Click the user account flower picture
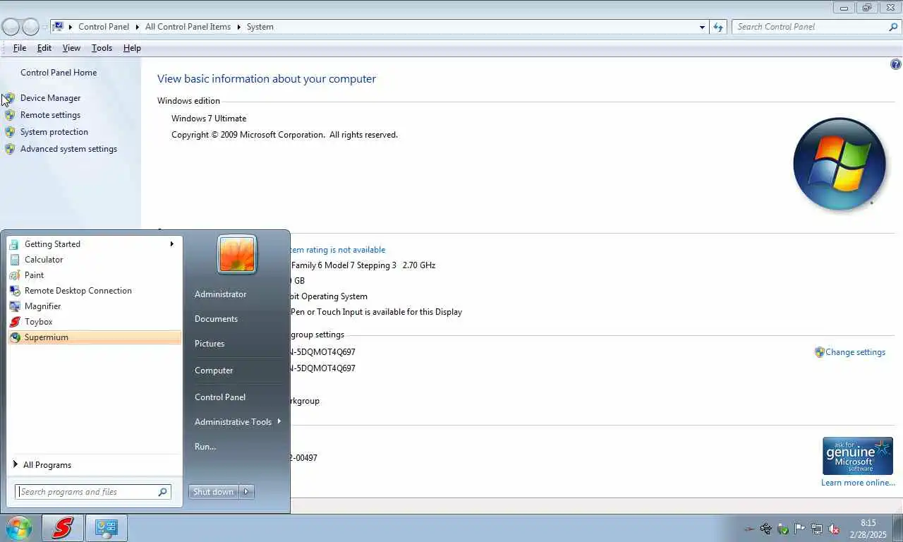 [x=237, y=254]
